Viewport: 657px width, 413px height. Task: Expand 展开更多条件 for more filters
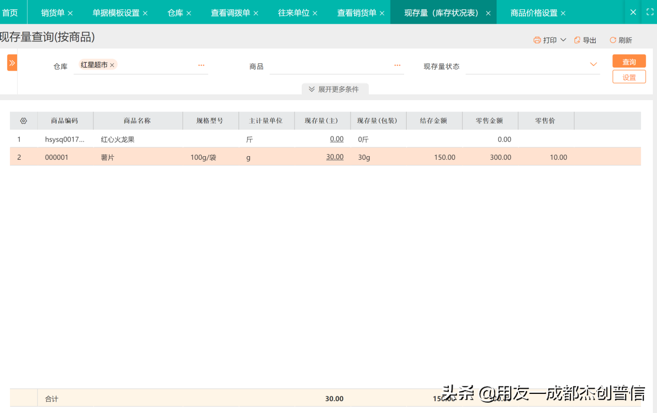tap(335, 89)
